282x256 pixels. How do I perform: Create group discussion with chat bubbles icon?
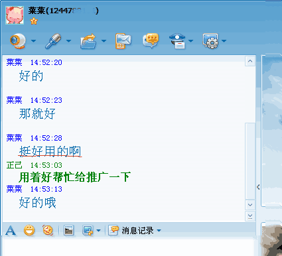151,40
